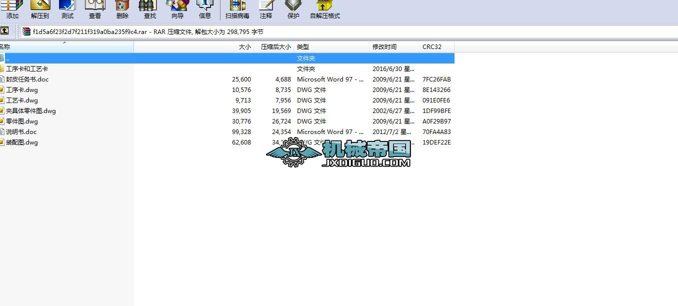
Task: Select the 测试 (Test) archive icon
Action: [66, 9]
